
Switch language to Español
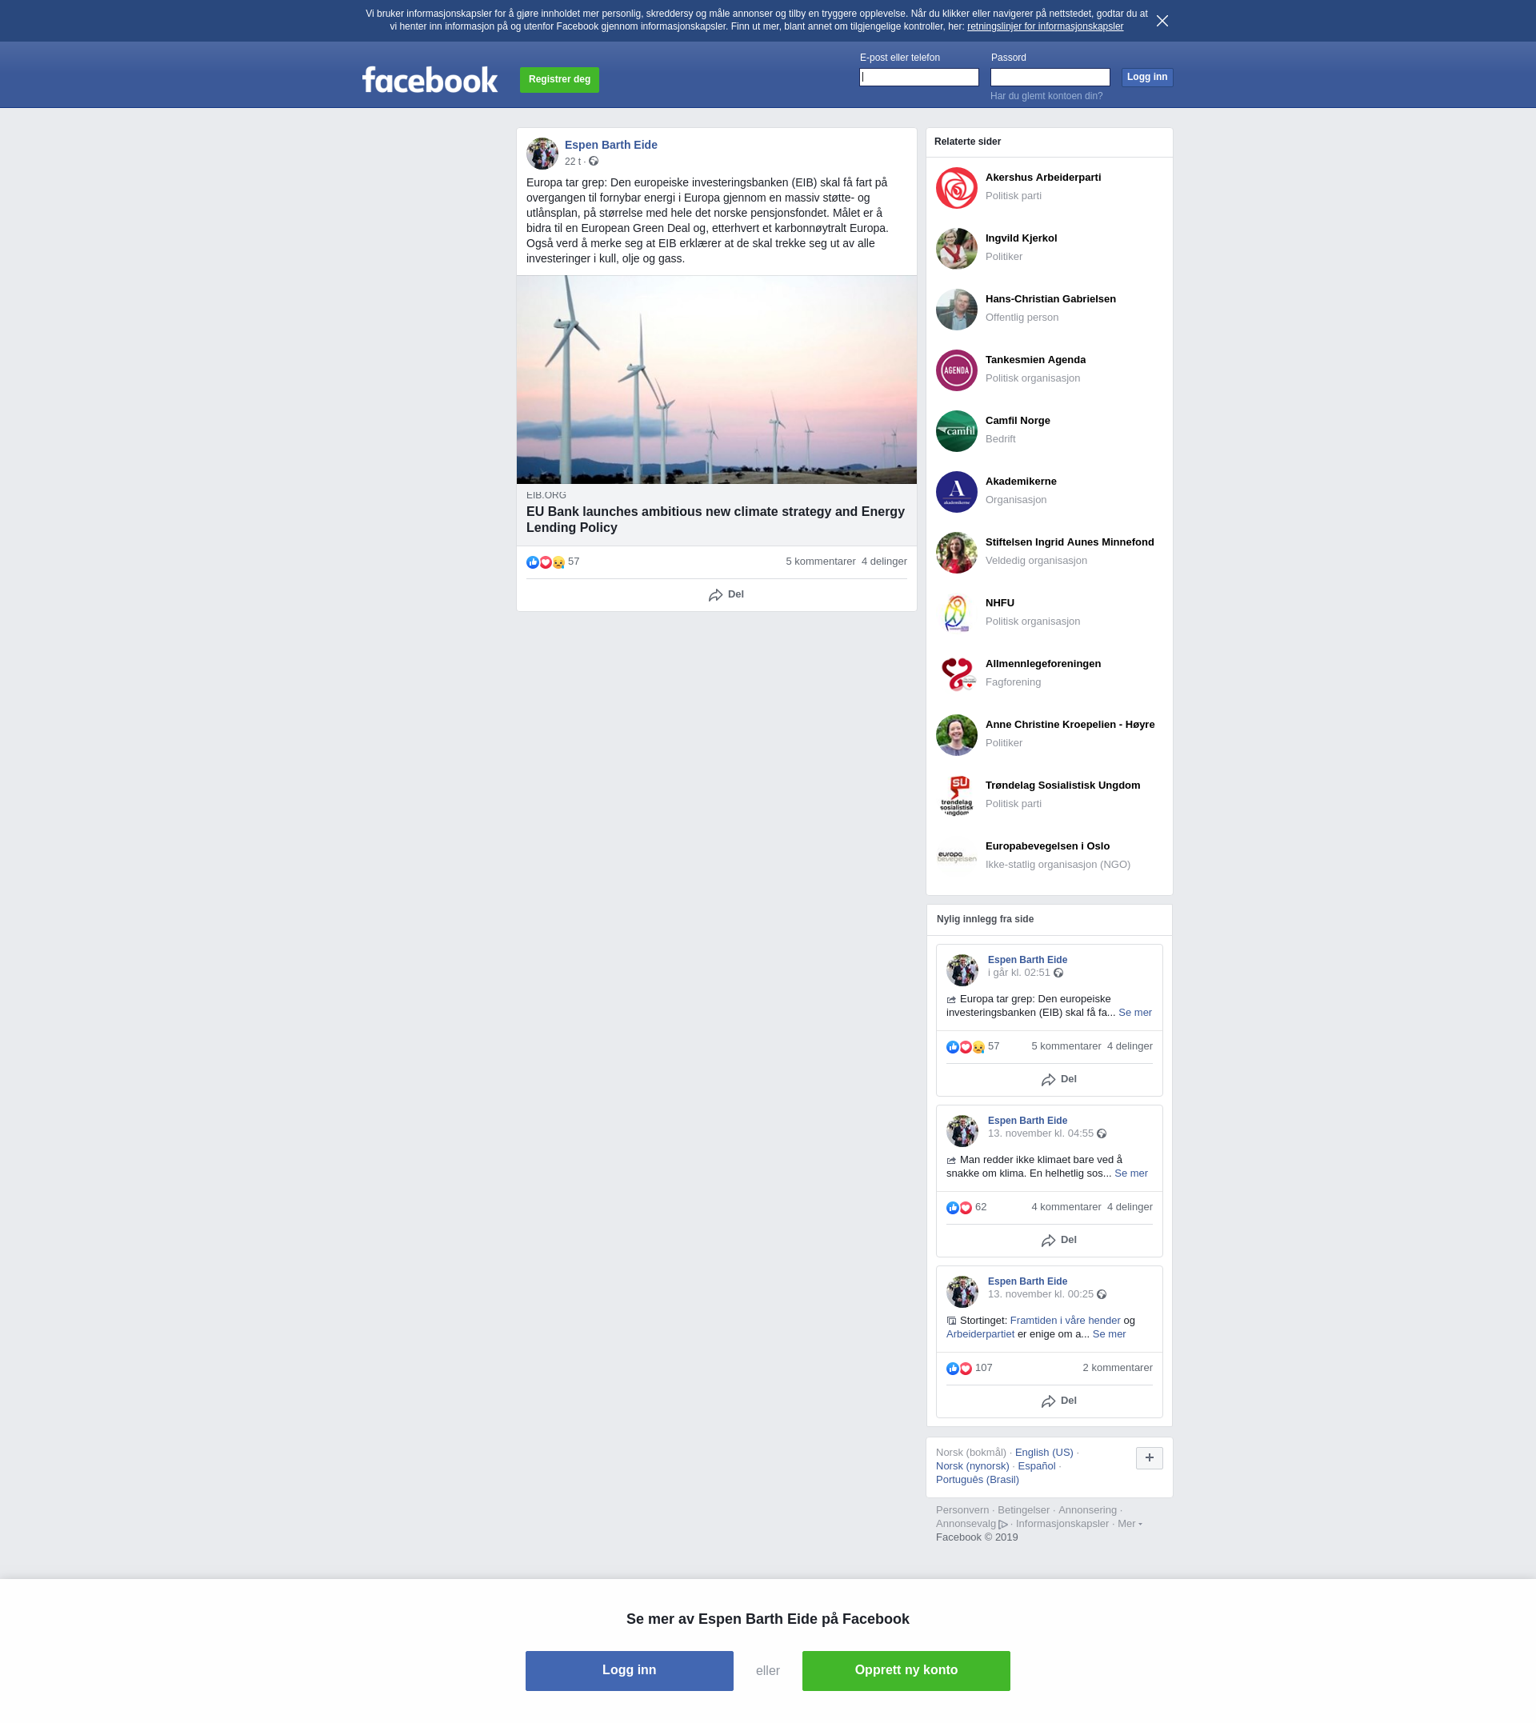[1036, 1465]
